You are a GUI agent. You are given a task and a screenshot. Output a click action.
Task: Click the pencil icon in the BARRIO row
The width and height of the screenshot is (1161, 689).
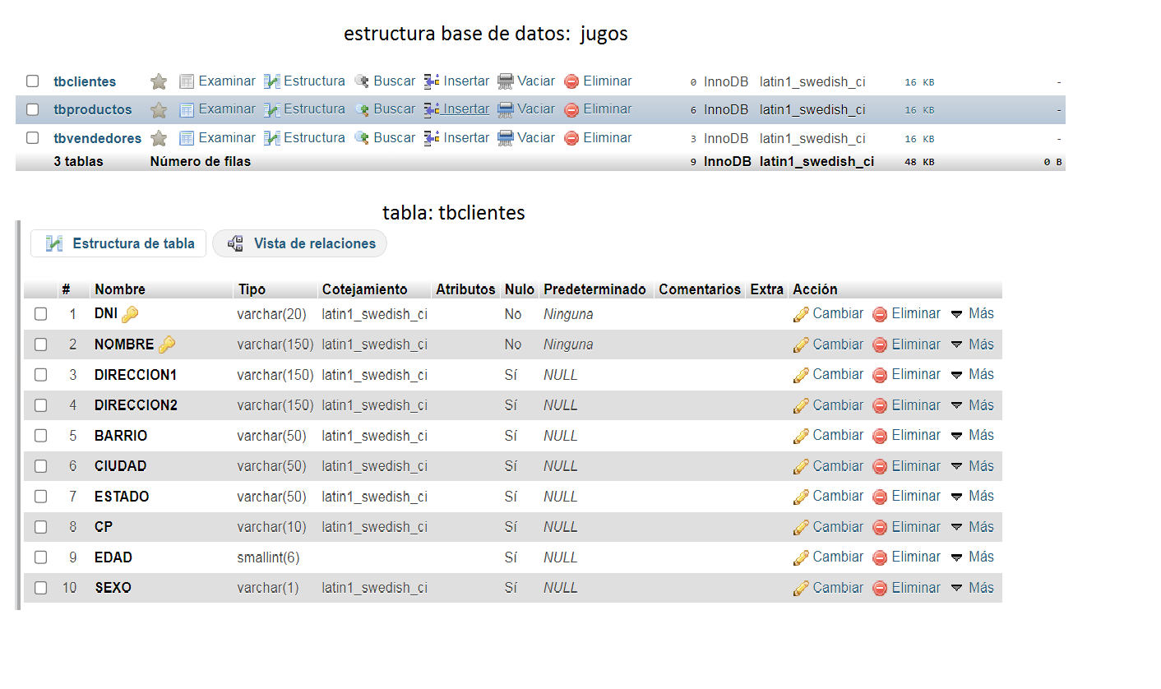coord(801,436)
